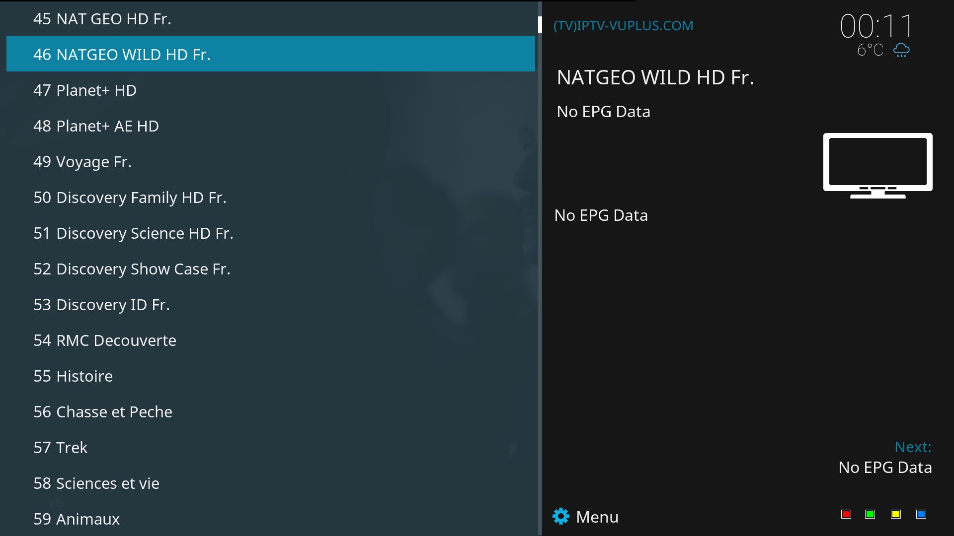Select channel 45 NAT GEO HD Fr.
Viewport: 954px width, 536px height.
(102, 19)
